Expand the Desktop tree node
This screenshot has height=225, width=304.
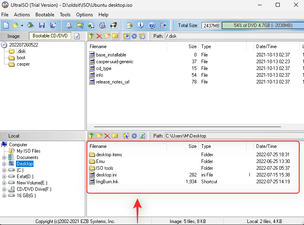click(4, 164)
